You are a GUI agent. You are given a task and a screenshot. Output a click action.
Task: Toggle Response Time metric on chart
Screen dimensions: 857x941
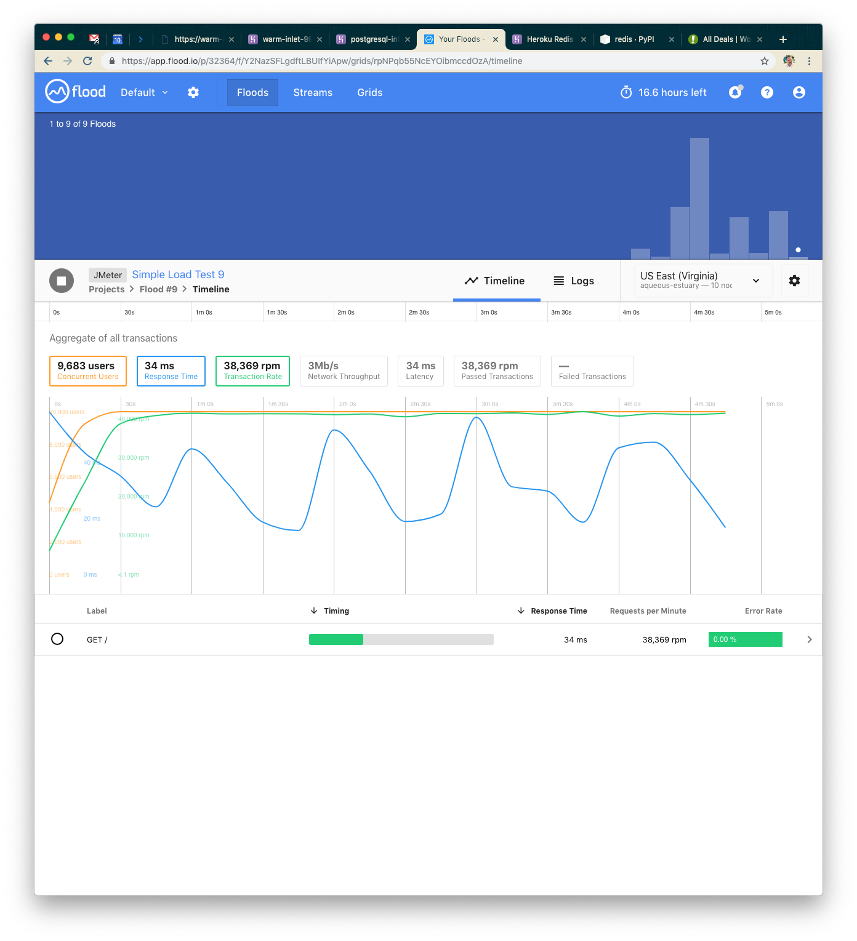coord(171,371)
